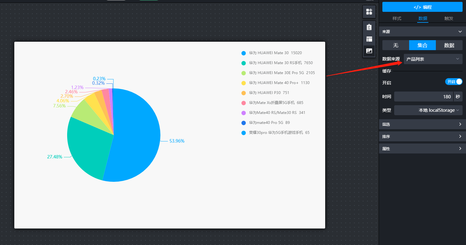Open the layout panel icon
466x245 pixels.
click(369, 39)
